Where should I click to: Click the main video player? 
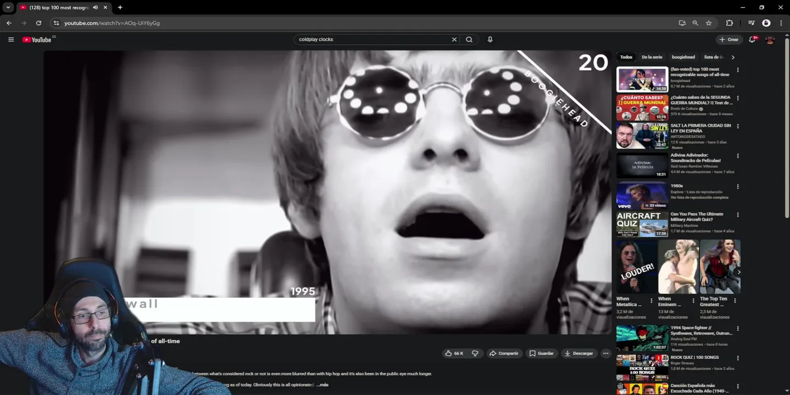[x=328, y=192]
